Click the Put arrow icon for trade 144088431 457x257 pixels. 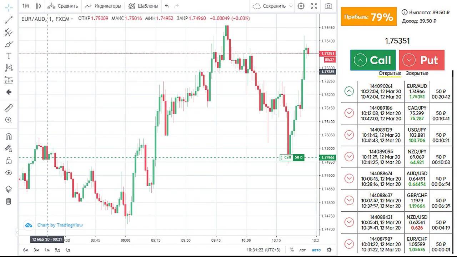349,222
